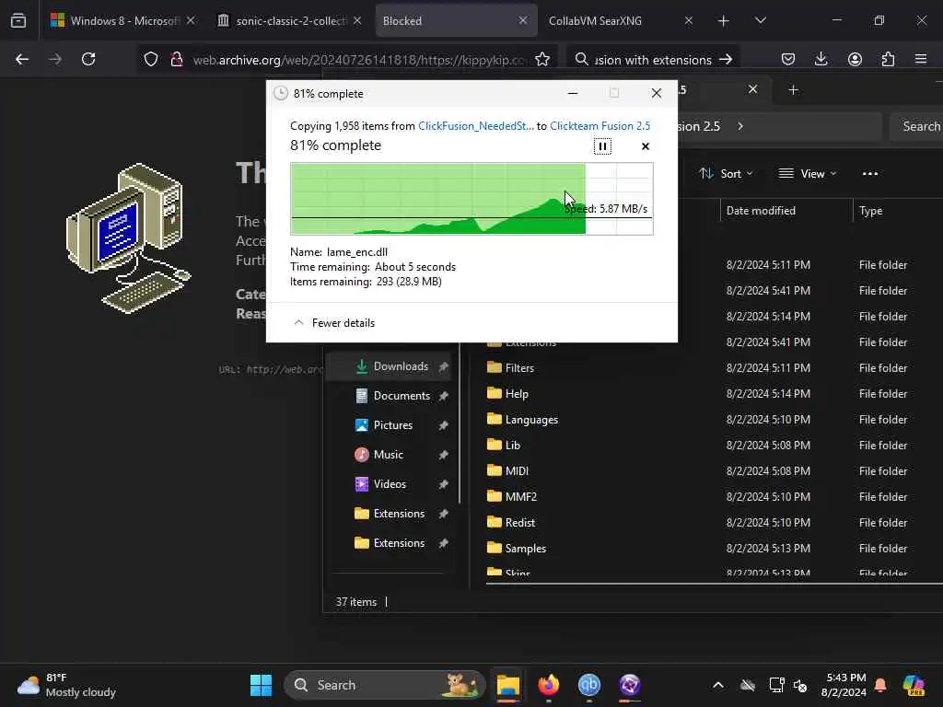Image resolution: width=943 pixels, height=707 pixels.
Task: Select the Redist folder
Action: pos(510,523)
